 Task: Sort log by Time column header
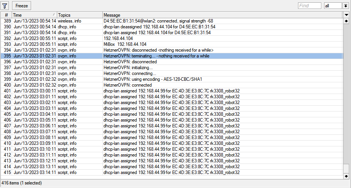click(x=34, y=15)
